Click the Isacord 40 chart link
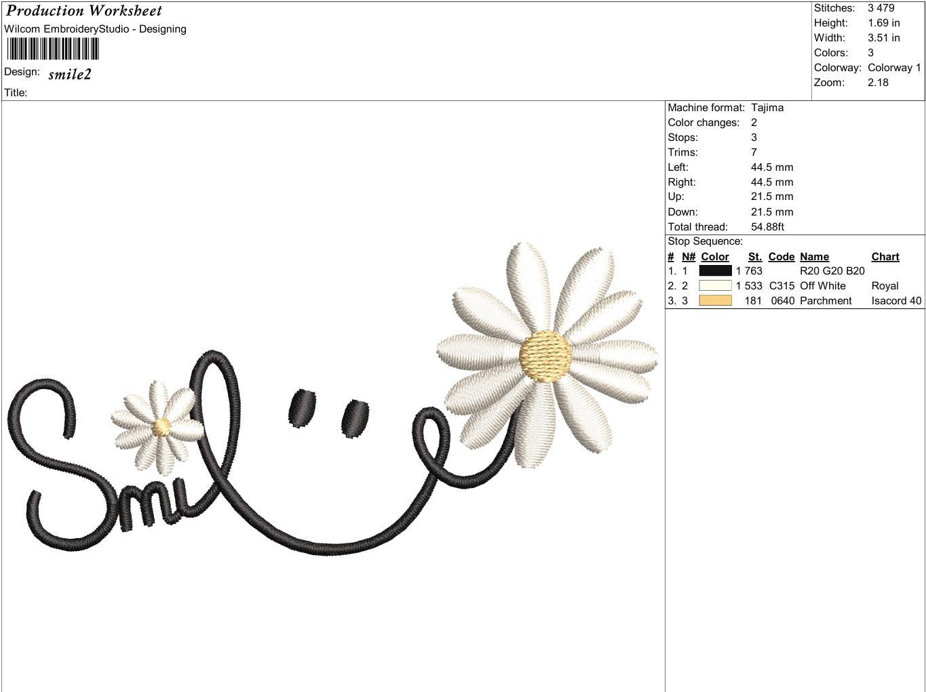 (x=897, y=300)
